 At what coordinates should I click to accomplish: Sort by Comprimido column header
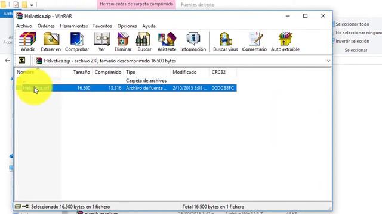[x=108, y=72]
